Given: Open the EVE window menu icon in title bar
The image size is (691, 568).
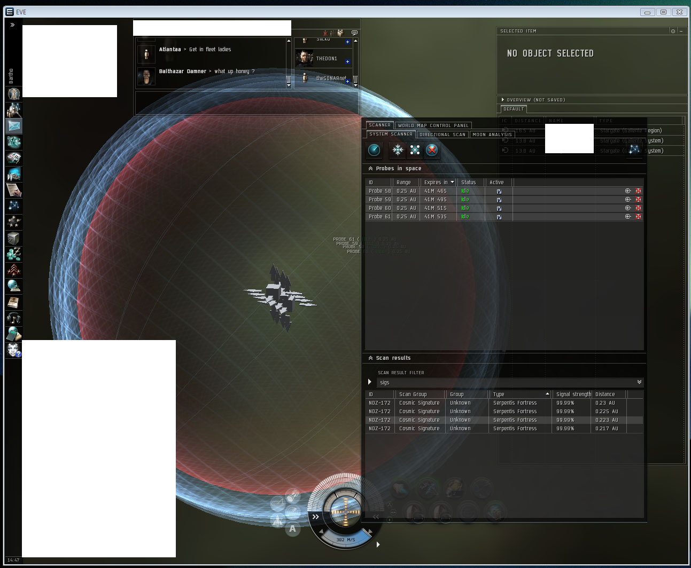Looking at the screenshot, I should click(9, 12).
